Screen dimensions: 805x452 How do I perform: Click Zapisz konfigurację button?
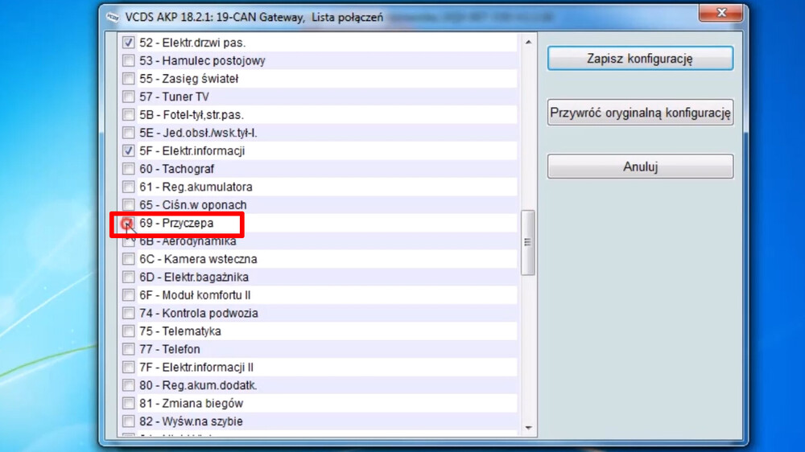640,59
